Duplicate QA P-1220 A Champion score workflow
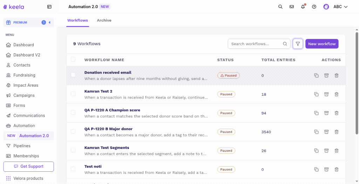This screenshot has height=184, width=359. tap(316, 113)
